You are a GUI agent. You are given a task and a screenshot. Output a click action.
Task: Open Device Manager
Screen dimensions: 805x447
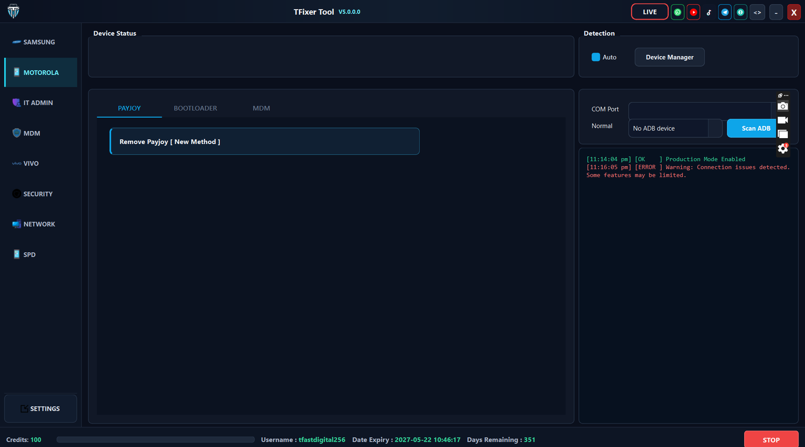[x=670, y=57]
